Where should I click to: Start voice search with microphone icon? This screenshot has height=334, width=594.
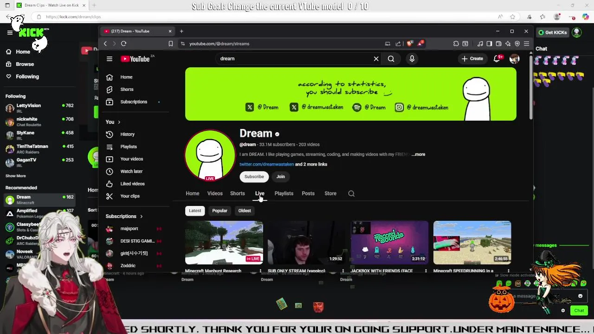point(412,59)
